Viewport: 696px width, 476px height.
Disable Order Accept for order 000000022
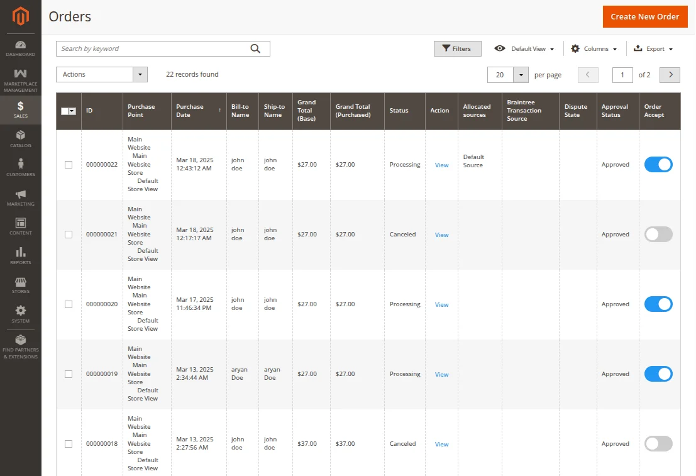point(658,164)
